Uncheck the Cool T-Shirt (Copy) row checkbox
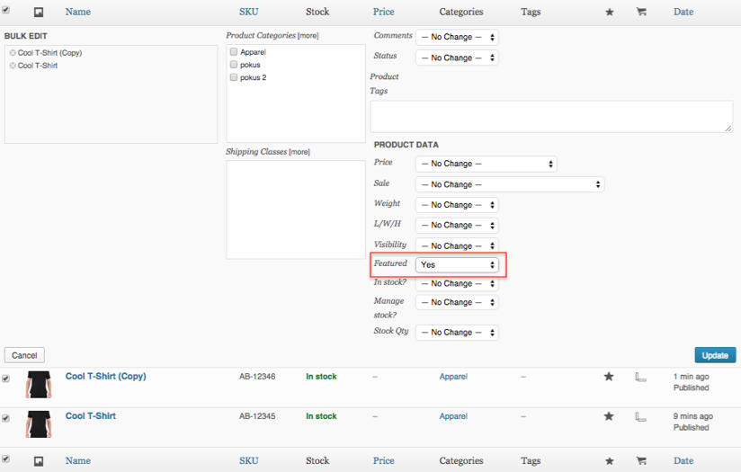The image size is (741, 472). click(5, 378)
